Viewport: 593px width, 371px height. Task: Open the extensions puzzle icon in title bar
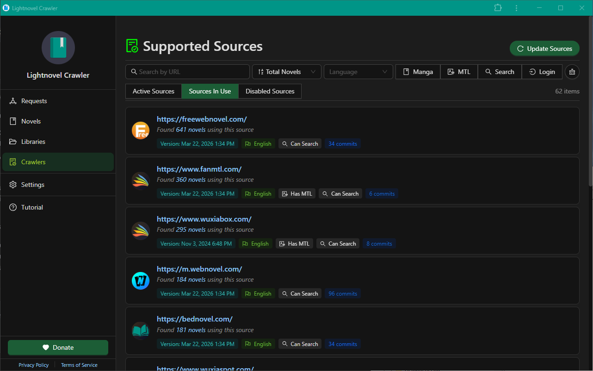pyautogui.click(x=498, y=8)
